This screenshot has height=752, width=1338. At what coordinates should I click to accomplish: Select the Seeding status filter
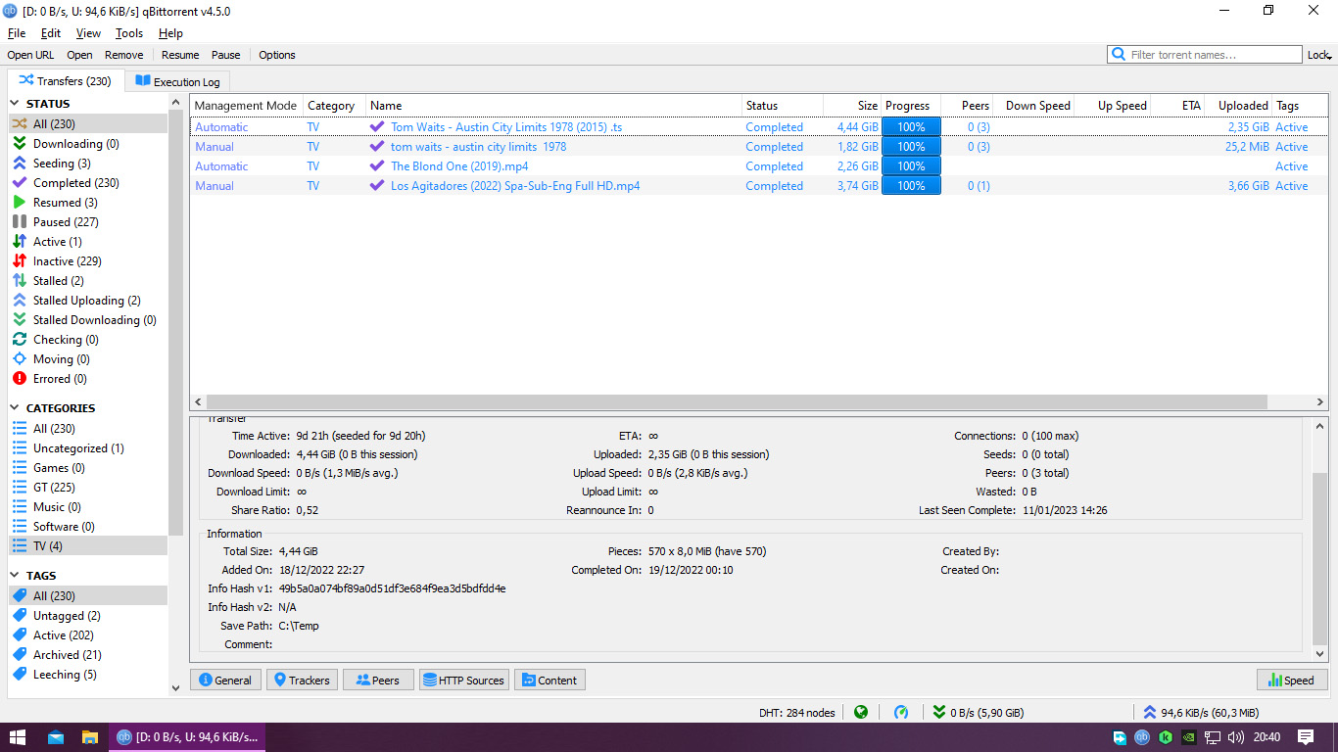pos(59,163)
